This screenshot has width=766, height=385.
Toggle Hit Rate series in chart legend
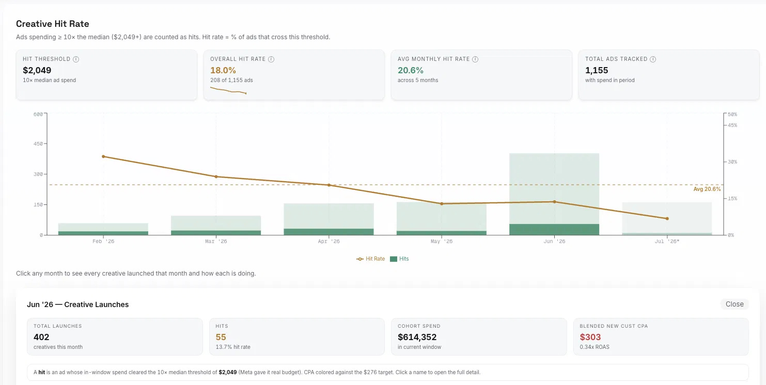tap(370, 259)
